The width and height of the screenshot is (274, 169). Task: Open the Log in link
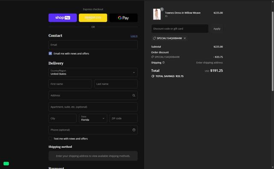(x=134, y=36)
